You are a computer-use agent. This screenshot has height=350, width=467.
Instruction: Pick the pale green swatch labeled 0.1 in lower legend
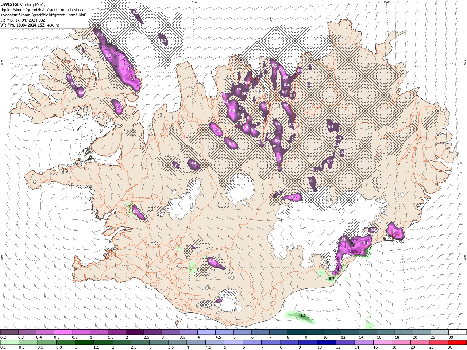(x=9, y=342)
